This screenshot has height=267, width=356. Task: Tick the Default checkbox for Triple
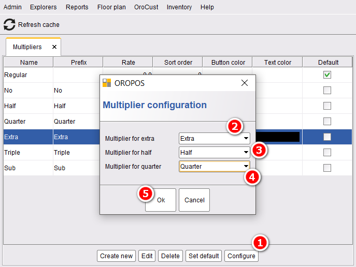click(327, 152)
